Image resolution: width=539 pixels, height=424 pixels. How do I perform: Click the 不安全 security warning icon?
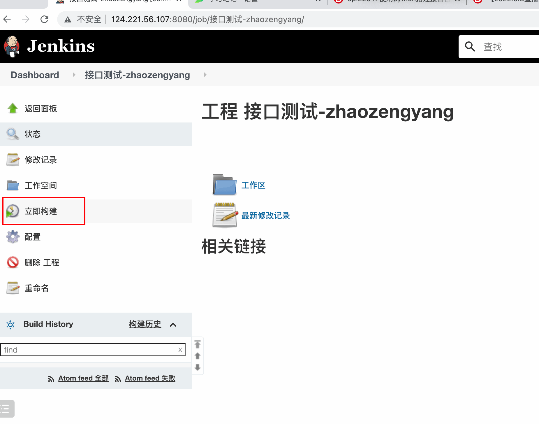tap(68, 20)
